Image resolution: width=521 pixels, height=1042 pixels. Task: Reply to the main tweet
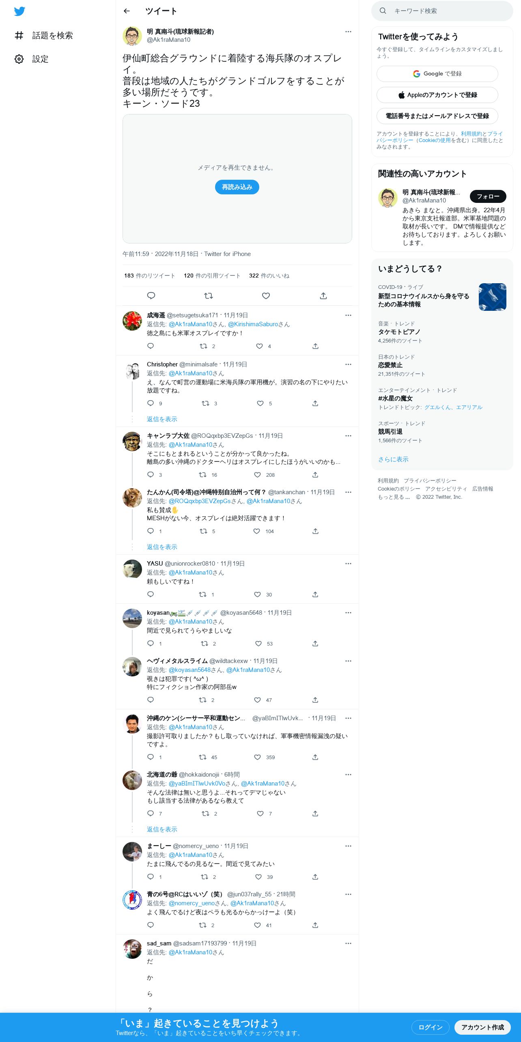tap(151, 296)
